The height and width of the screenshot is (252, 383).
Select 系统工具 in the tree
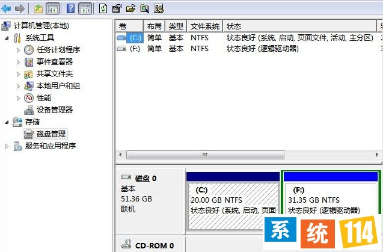(40, 38)
